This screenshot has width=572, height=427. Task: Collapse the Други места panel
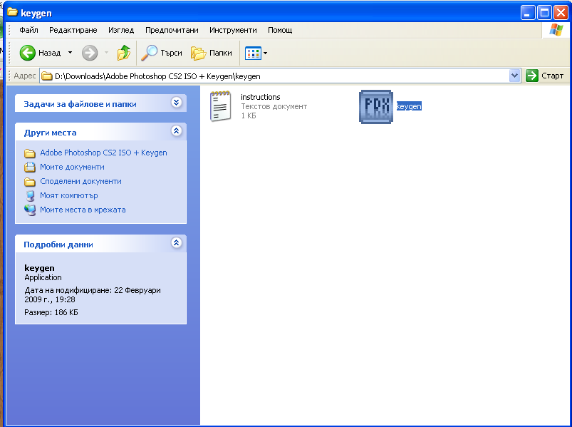[177, 130]
